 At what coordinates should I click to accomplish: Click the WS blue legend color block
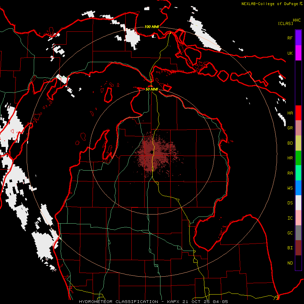[298, 188]
